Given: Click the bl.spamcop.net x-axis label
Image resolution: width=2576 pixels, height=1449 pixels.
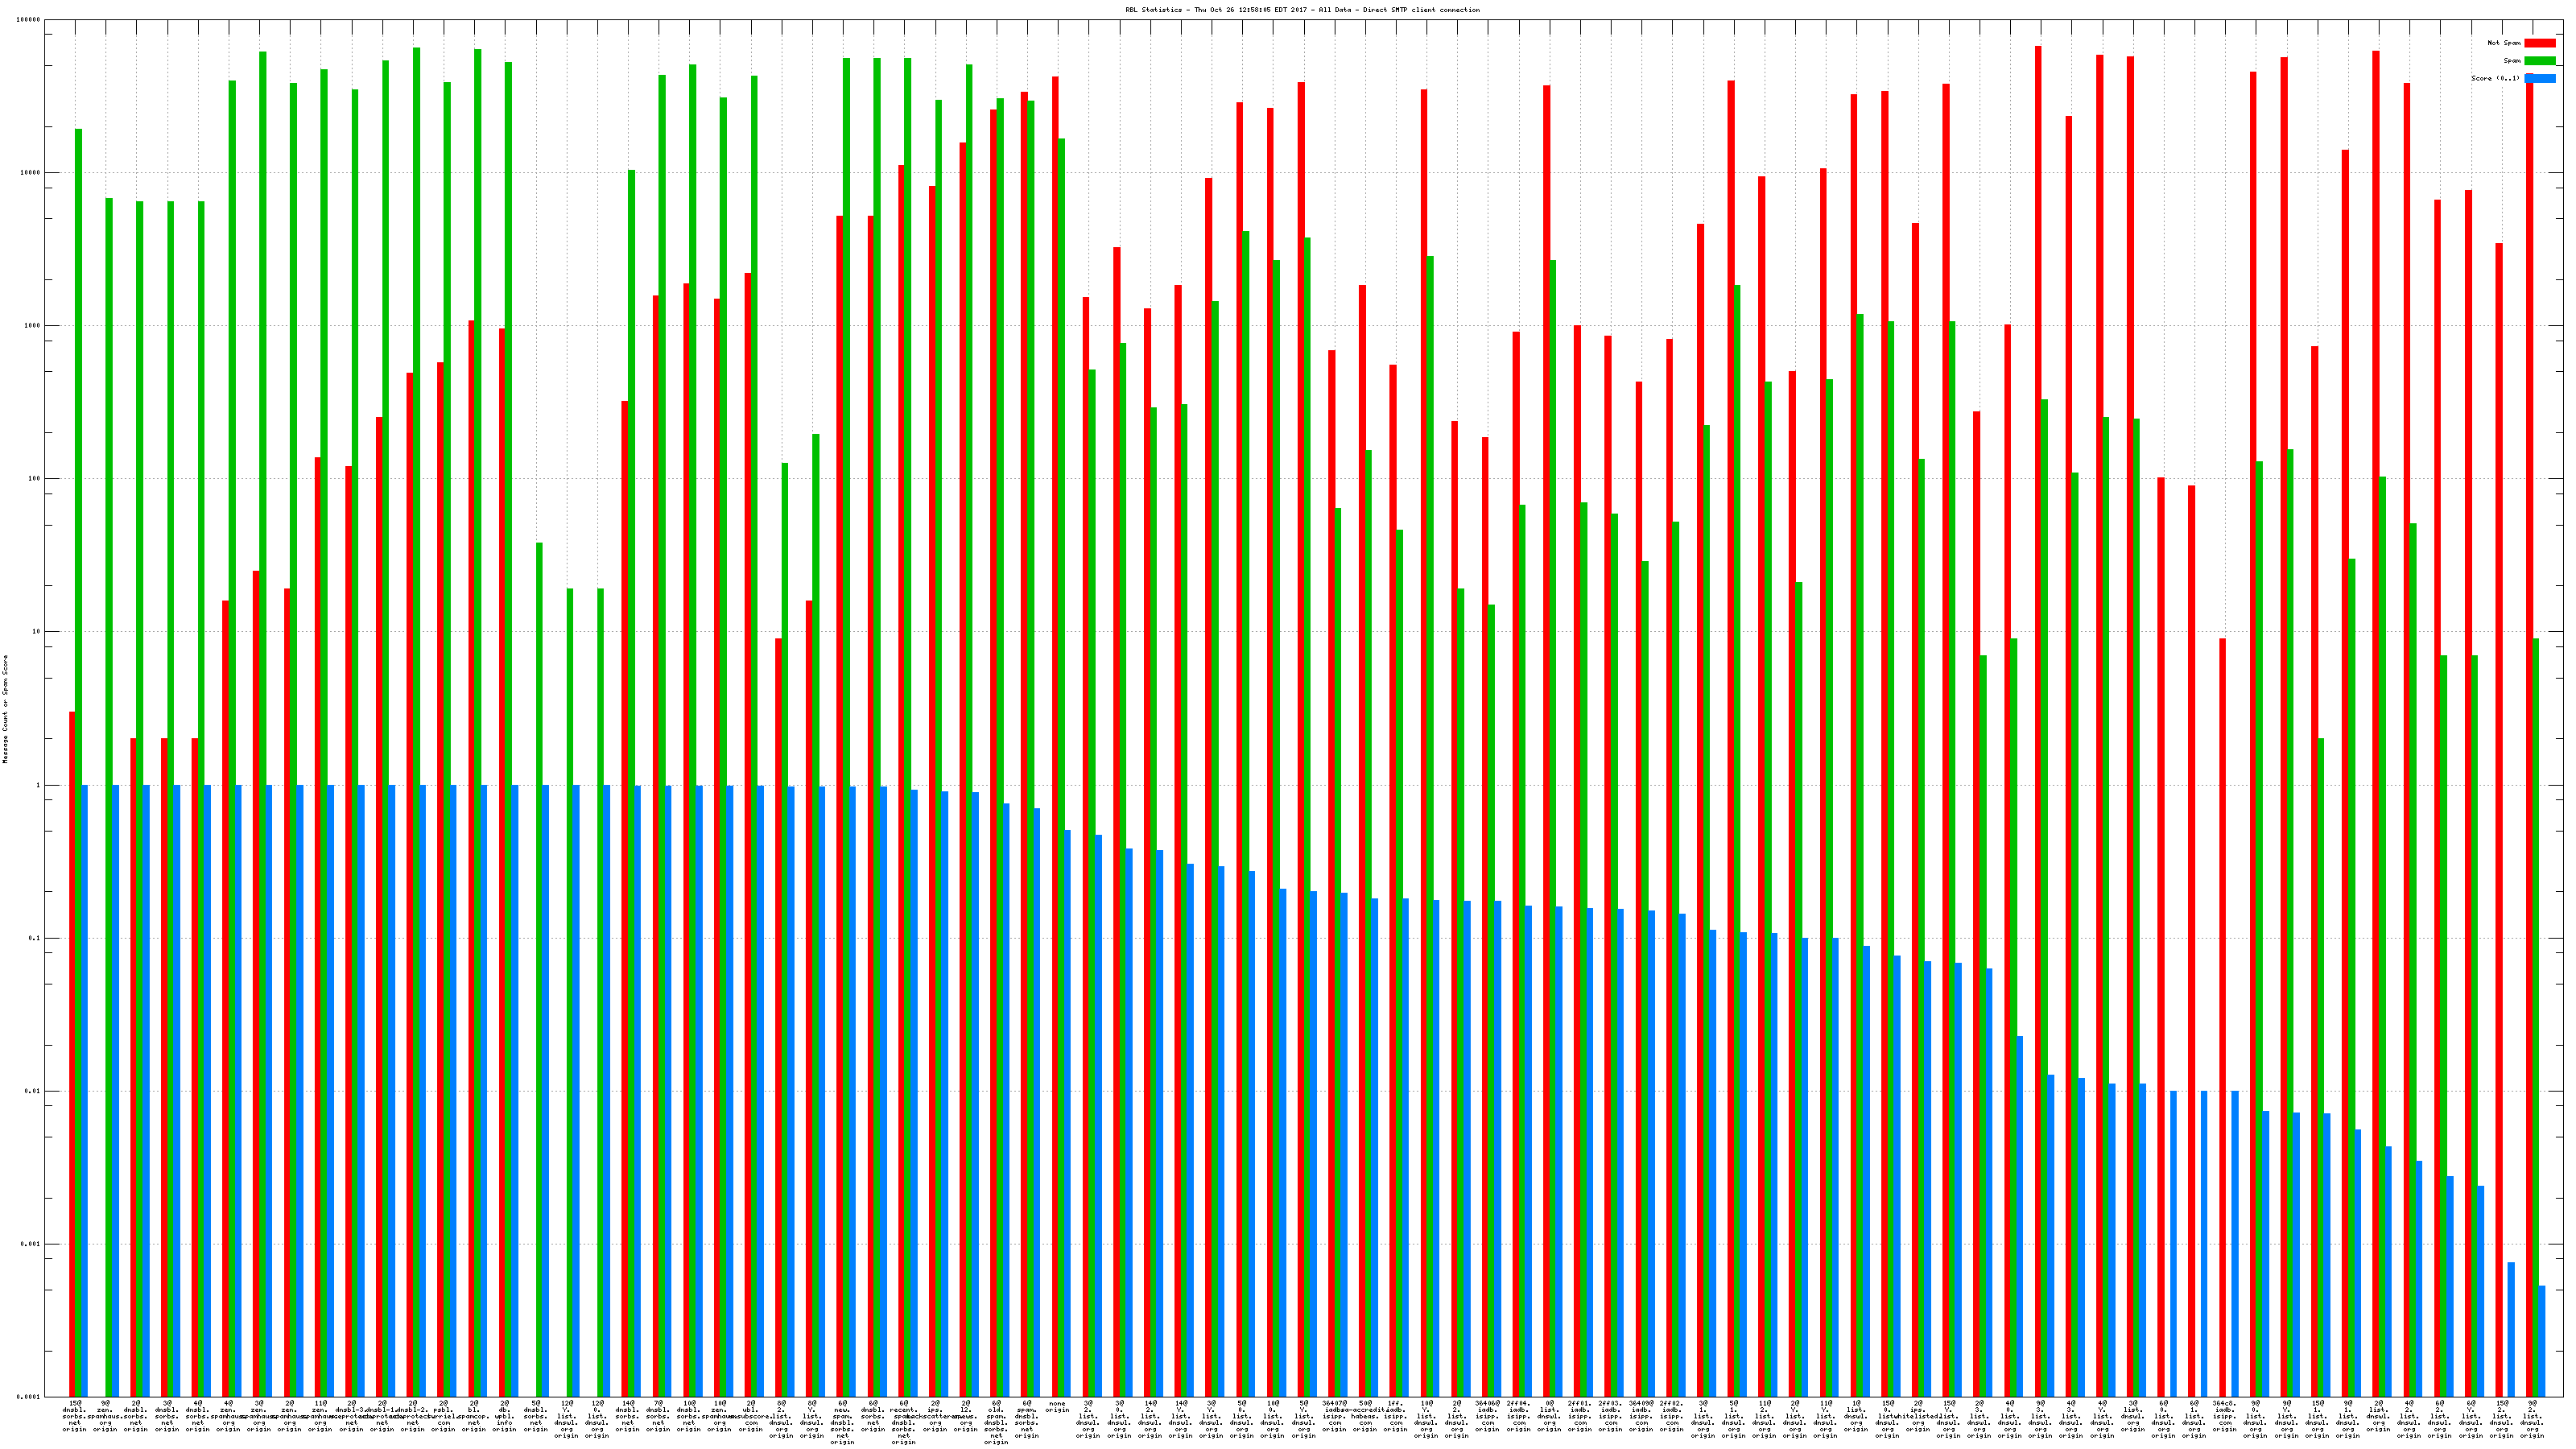Looking at the screenshot, I should coord(474,1416).
